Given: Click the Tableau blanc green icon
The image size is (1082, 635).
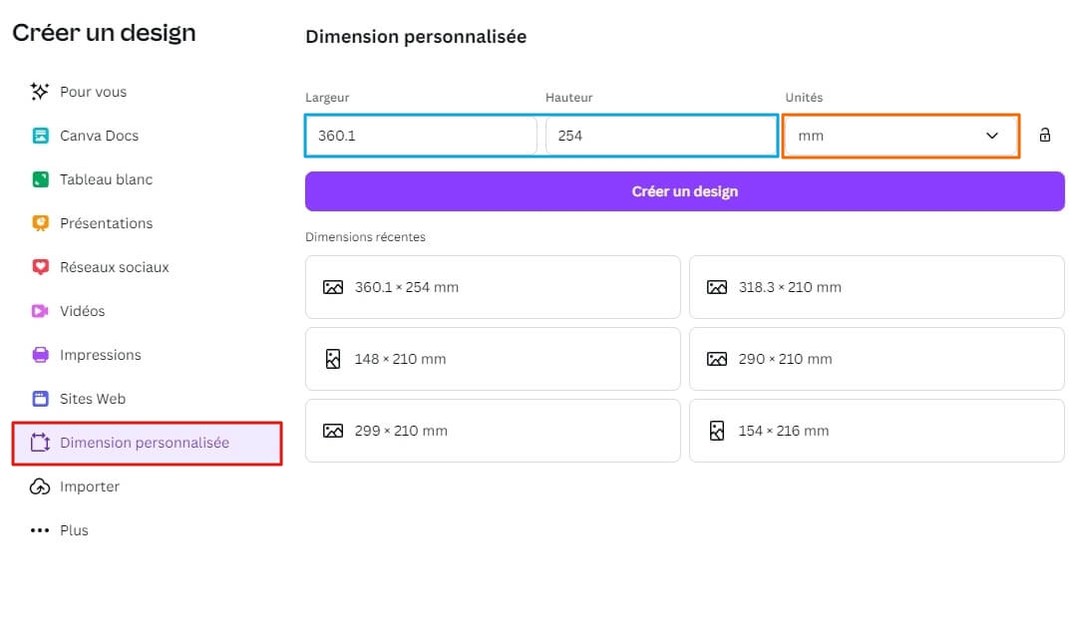Looking at the screenshot, I should click(x=41, y=180).
